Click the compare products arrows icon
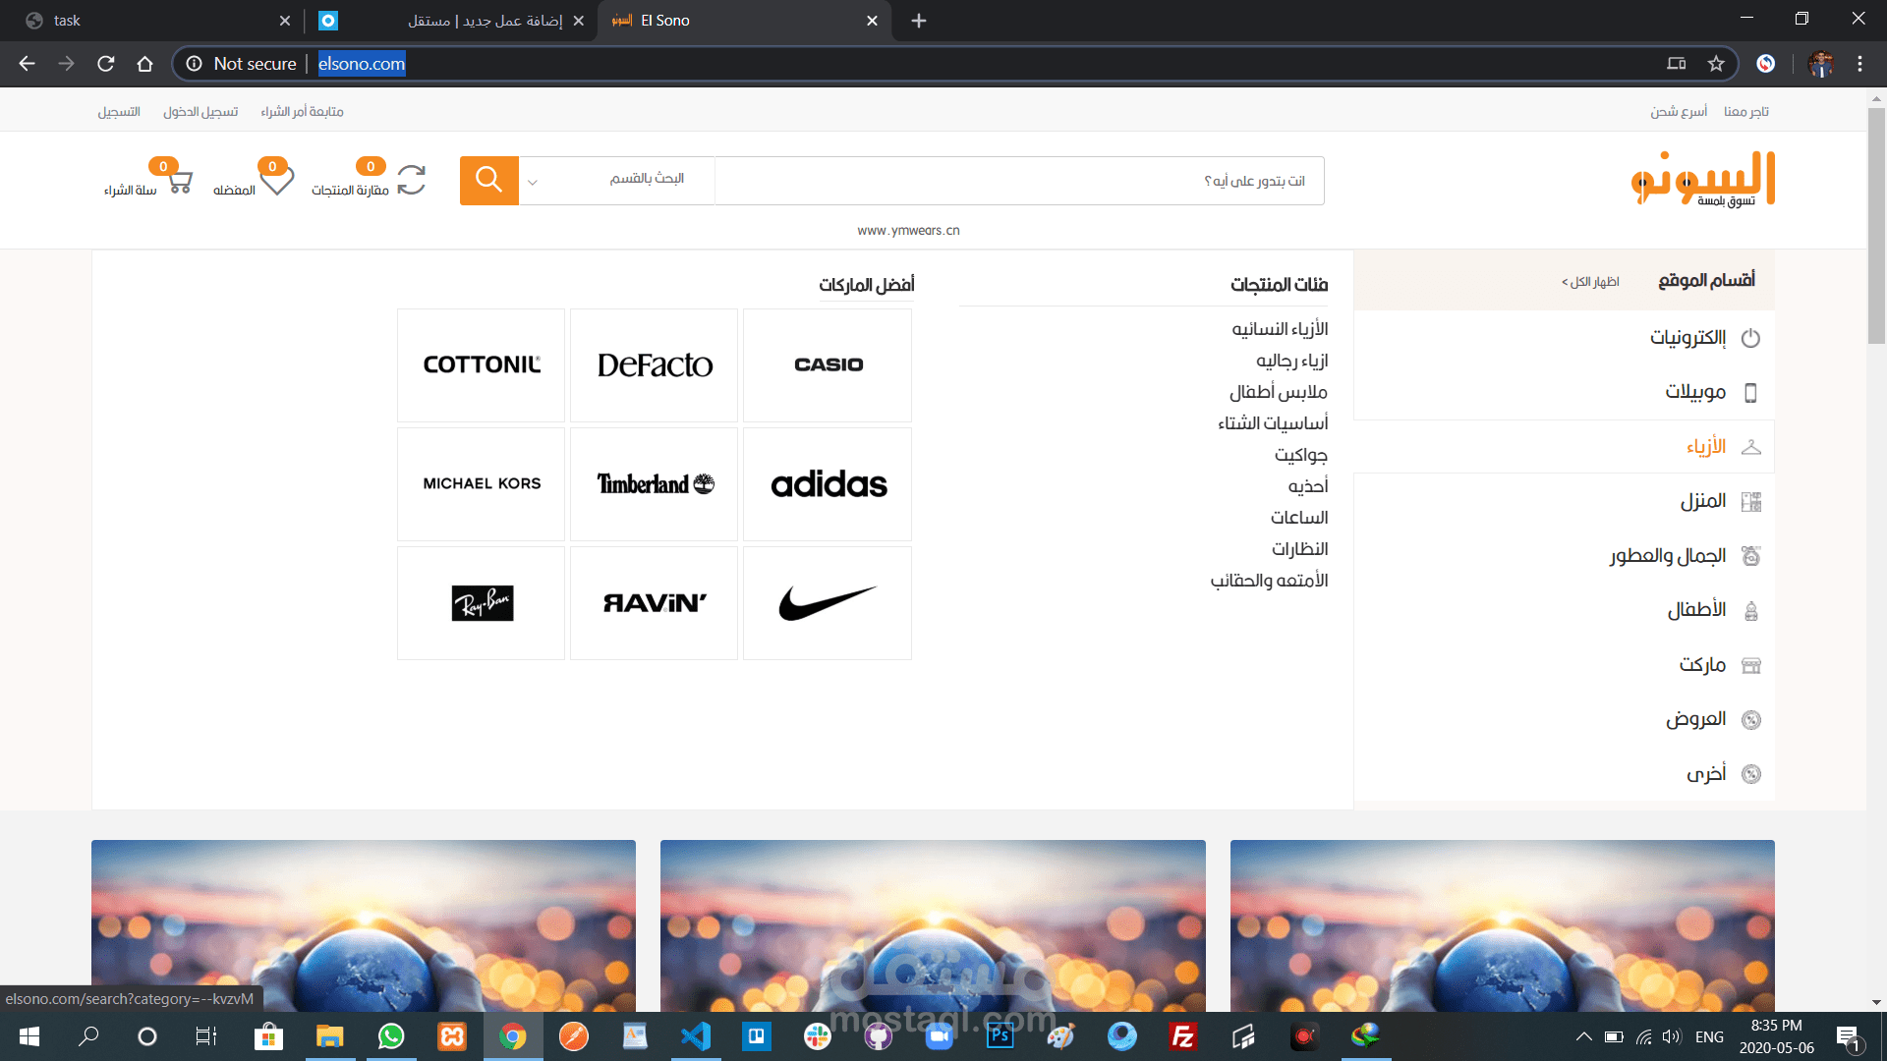This screenshot has height=1061, width=1887. point(411,180)
